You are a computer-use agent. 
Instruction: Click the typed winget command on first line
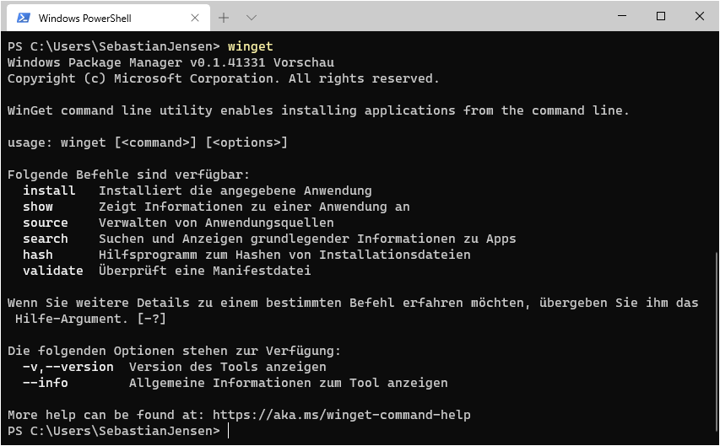click(x=251, y=46)
